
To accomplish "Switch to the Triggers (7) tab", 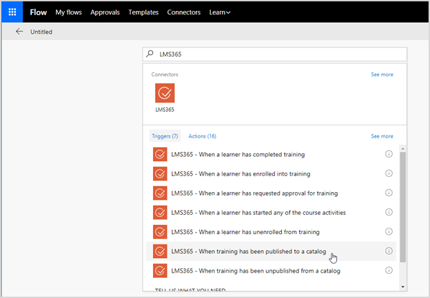I will tap(165, 136).
